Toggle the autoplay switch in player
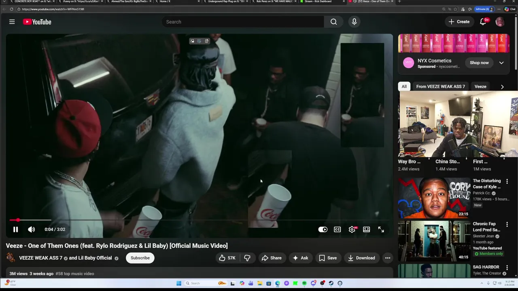This screenshot has width=518, height=291. pyautogui.click(x=323, y=229)
